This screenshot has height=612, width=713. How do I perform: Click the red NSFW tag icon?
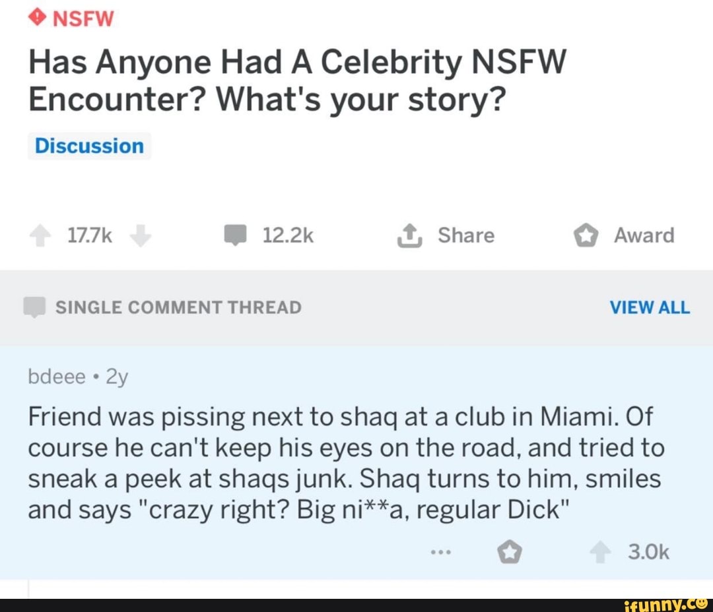pos(37,18)
